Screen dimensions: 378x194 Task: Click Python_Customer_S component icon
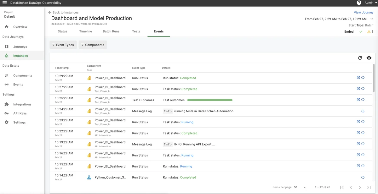(89, 177)
